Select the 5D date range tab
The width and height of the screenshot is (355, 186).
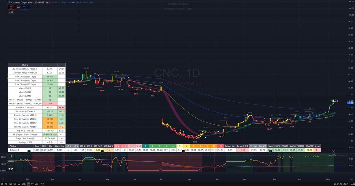coord(7,184)
